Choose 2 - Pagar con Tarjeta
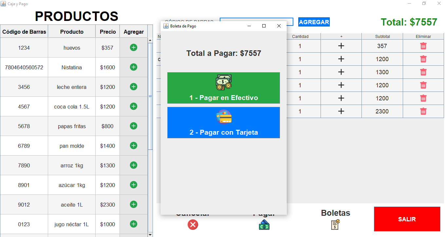The height and width of the screenshot is (237, 445). tap(224, 123)
